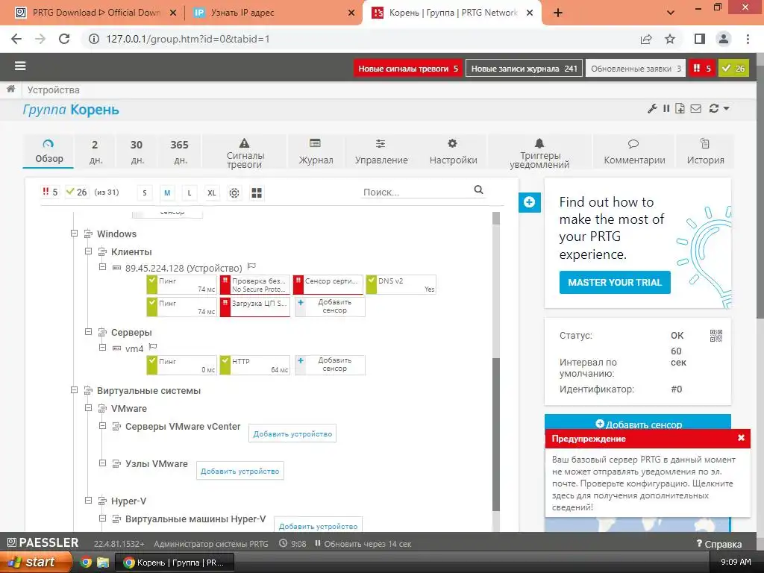Open the wrench settings icon for root group
The height and width of the screenshot is (573, 764).
(652, 109)
